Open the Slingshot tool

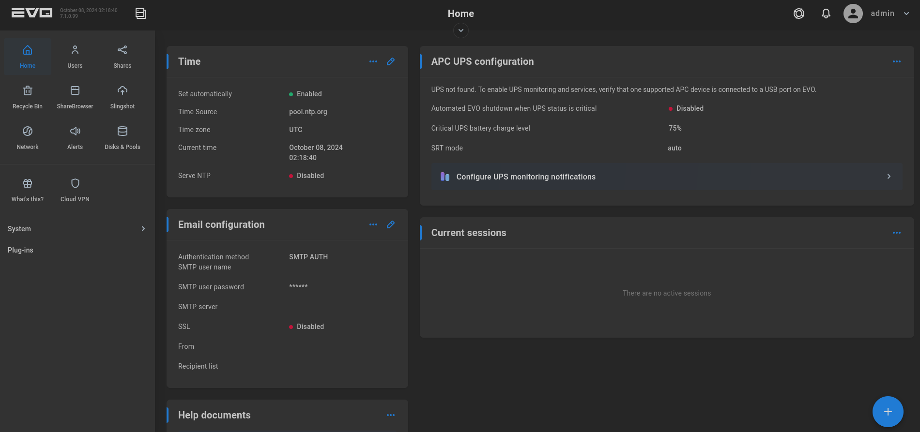coord(123,97)
